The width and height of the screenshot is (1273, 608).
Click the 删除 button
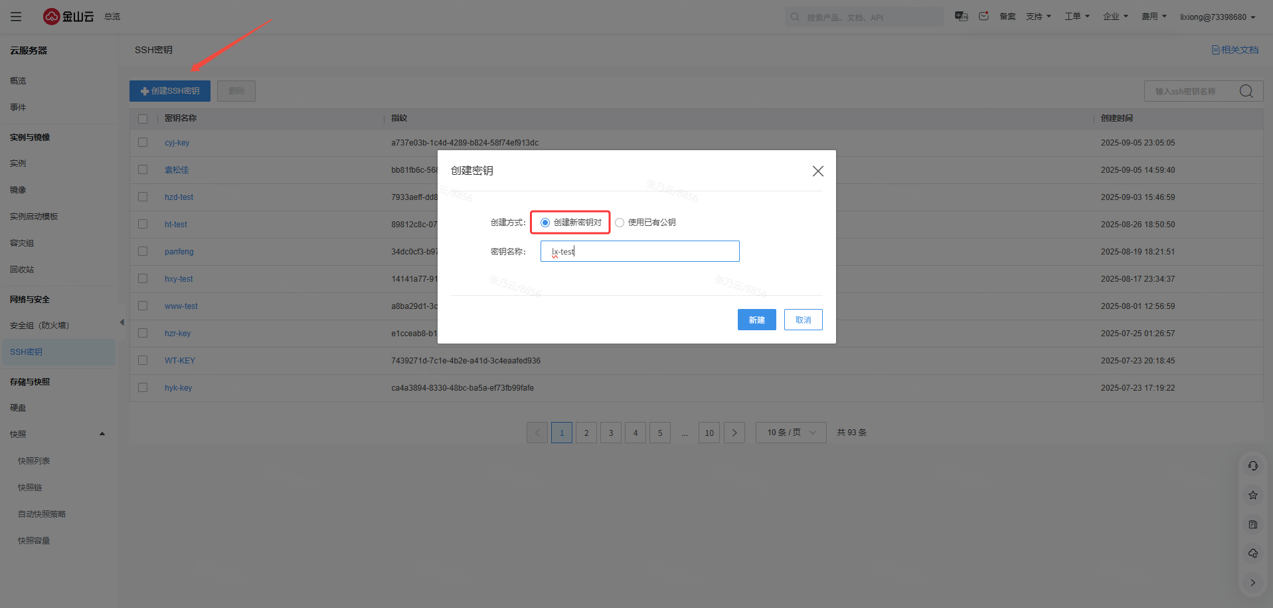click(x=236, y=91)
